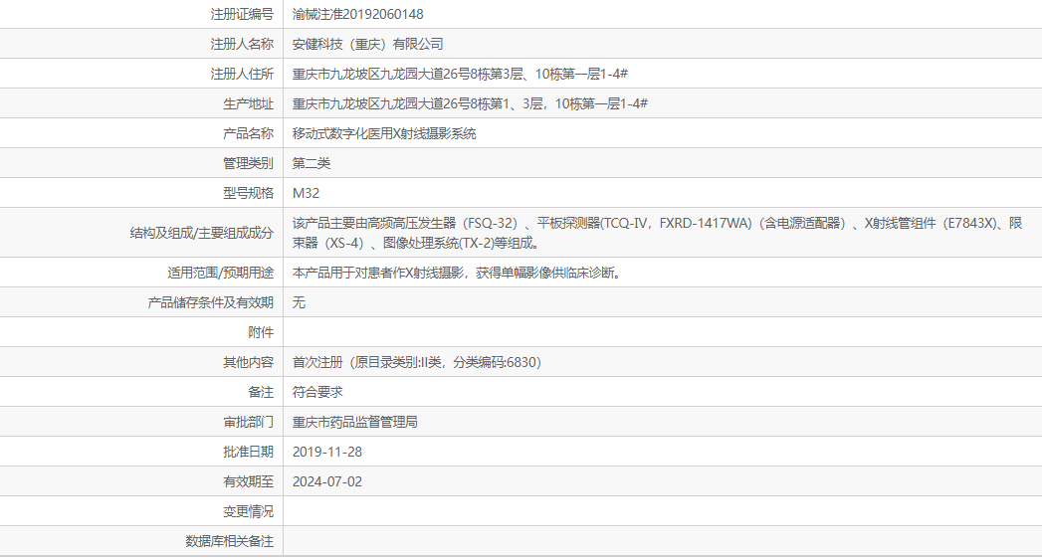Select the remark value 符合要求

point(317,393)
